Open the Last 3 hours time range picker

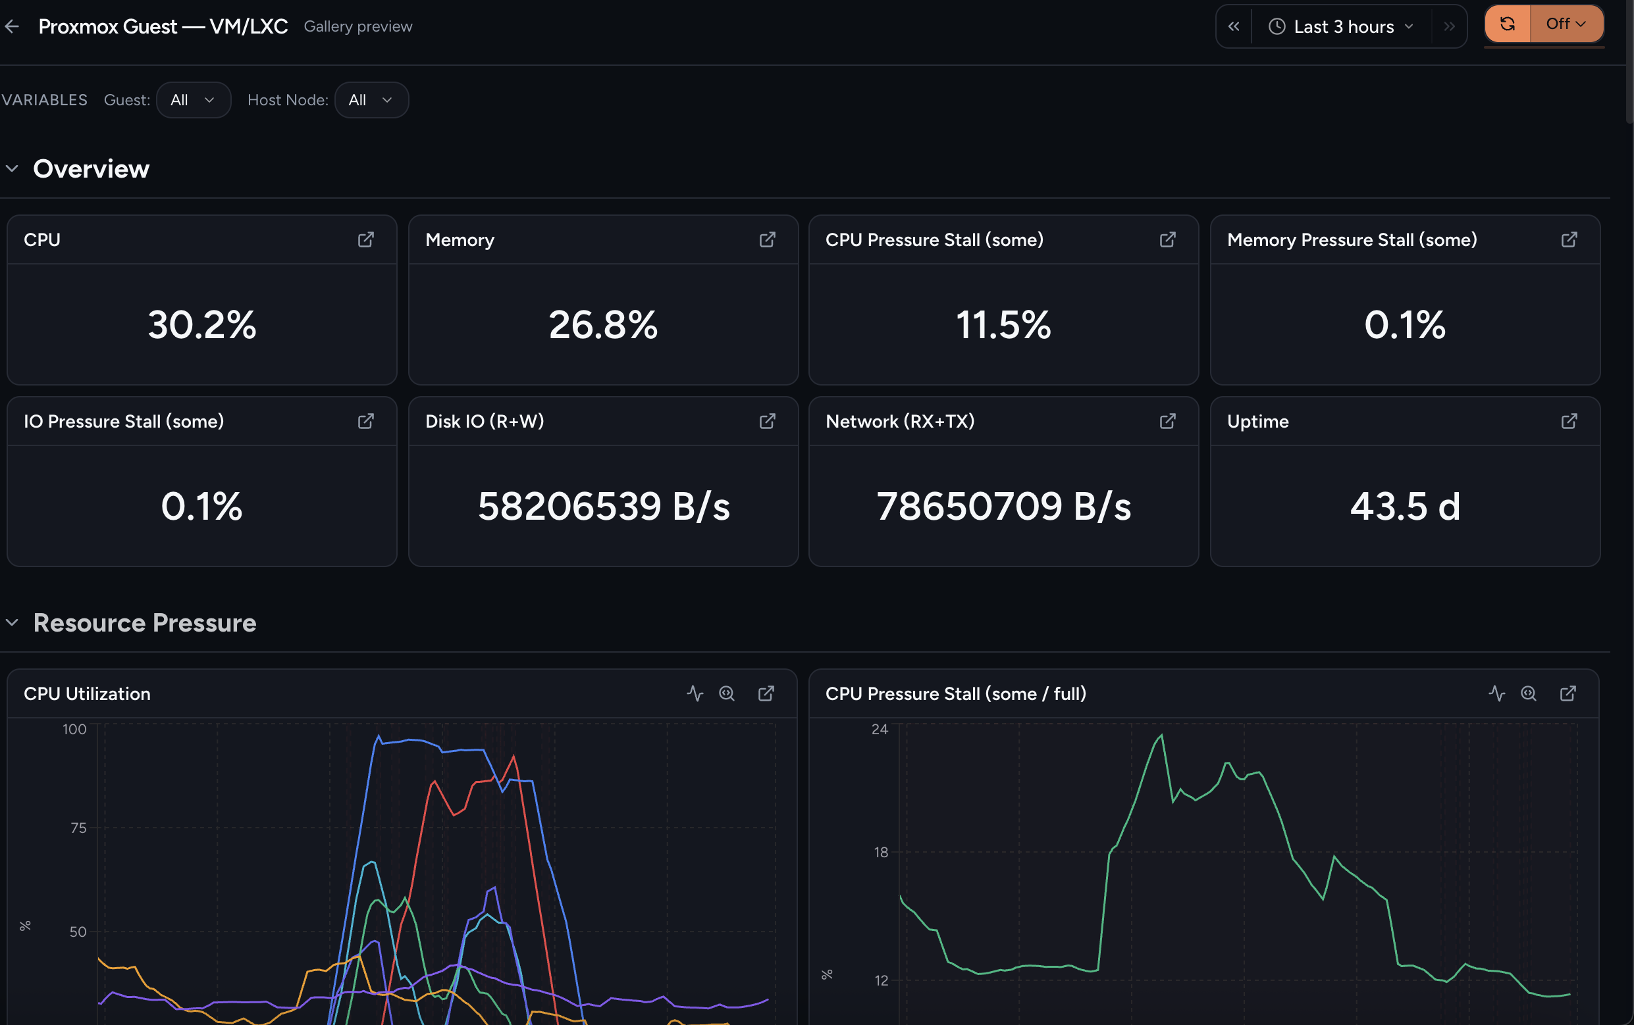tap(1341, 26)
